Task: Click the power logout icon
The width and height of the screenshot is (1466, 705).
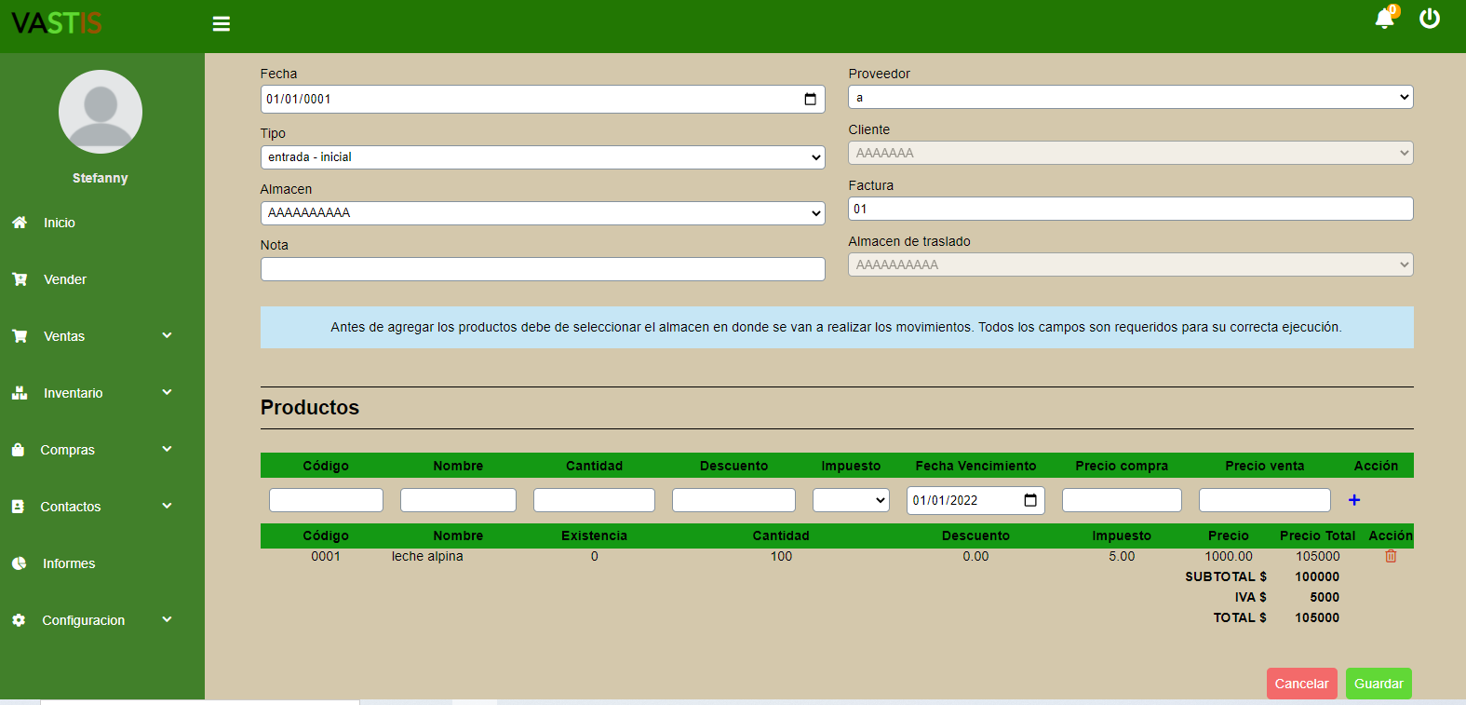Action: (1430, 18)
